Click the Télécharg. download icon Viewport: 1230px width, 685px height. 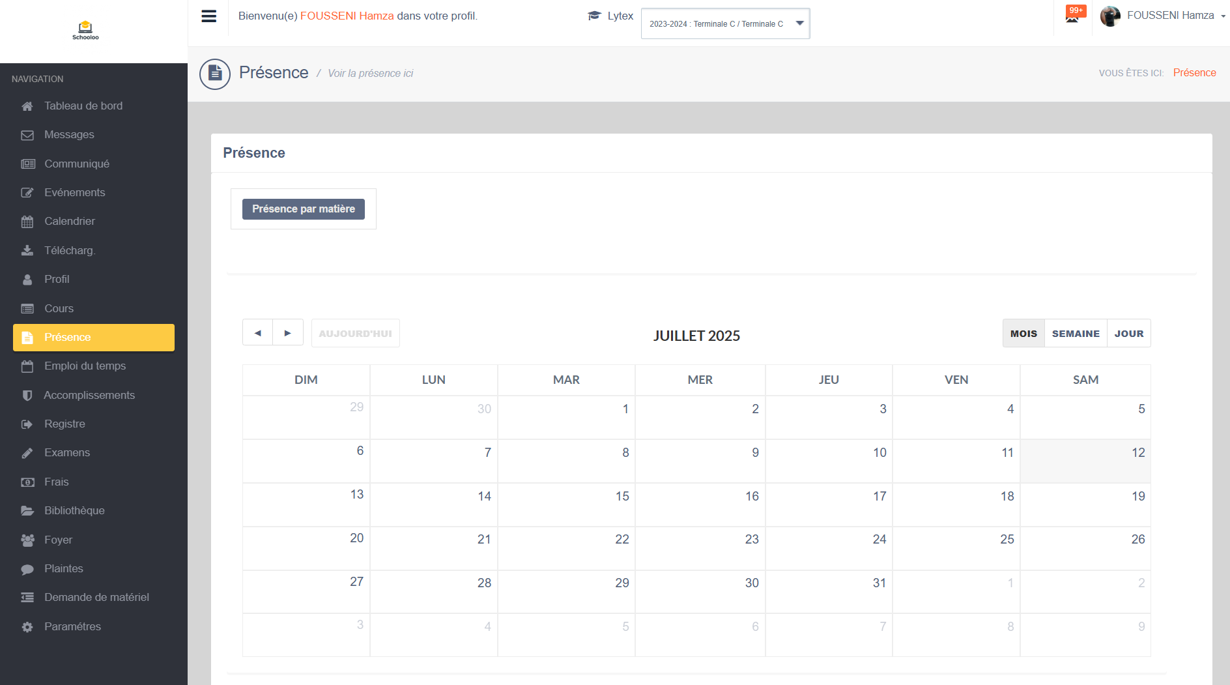click(27, 250)
